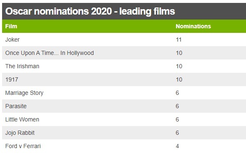The width and height of the screenshot is (246, 156).
Task: Click the Joker film name
Action: coord(13,40)
